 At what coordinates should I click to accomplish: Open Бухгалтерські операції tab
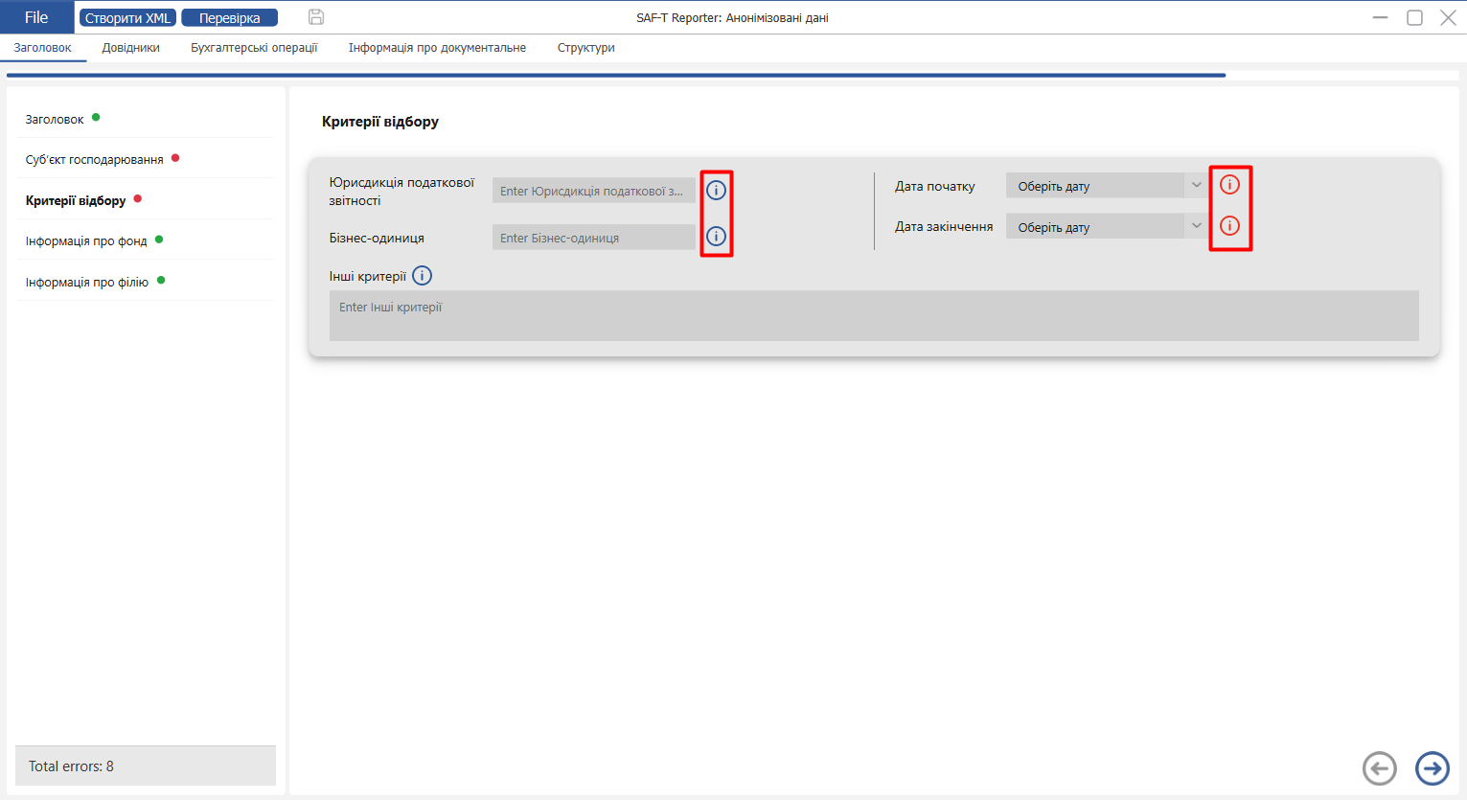[254, 48]
